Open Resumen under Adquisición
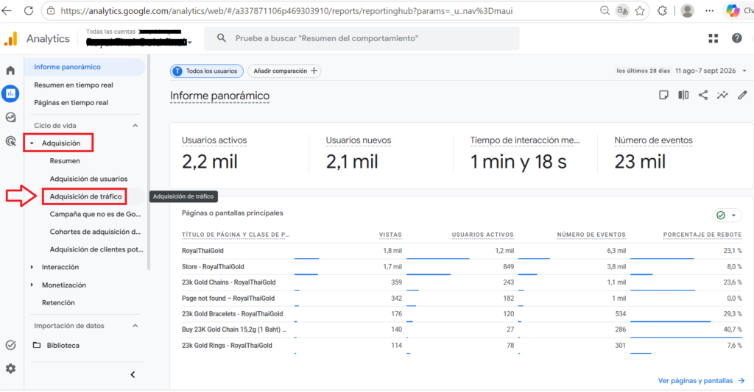 click(x=65, y=161)
